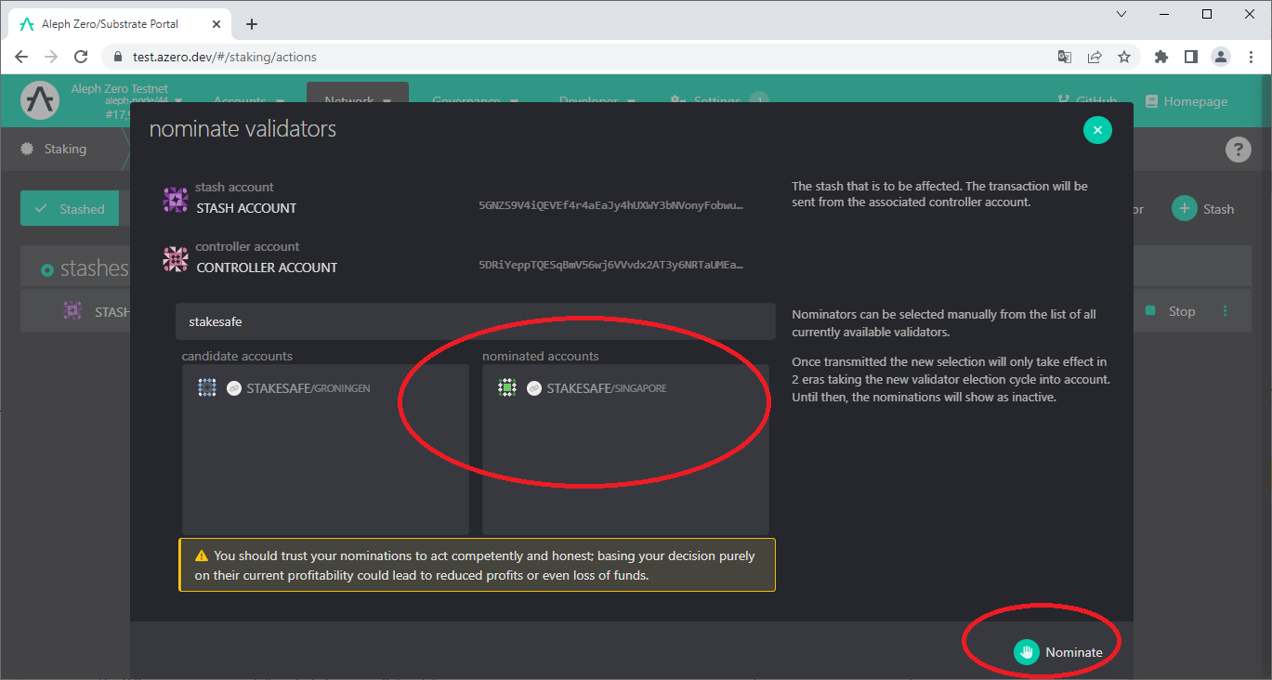
Task: Open the Settings menu
Action: click(717, 101)
